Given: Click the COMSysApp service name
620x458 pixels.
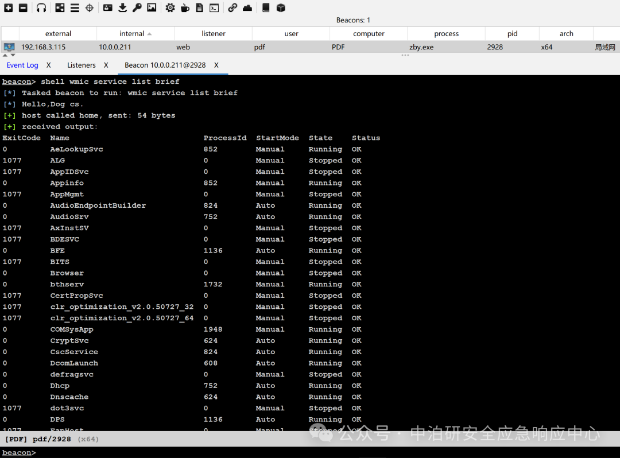Looking at the screenshot, I should pyautogui.click(x=72, y=329).
